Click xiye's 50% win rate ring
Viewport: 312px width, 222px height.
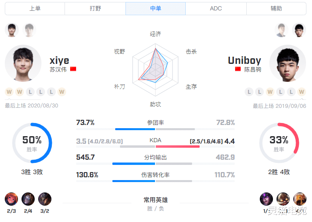tap(32, 143)
